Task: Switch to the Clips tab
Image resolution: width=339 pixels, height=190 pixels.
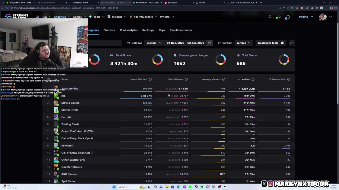Action: click(x=162, y=30)
